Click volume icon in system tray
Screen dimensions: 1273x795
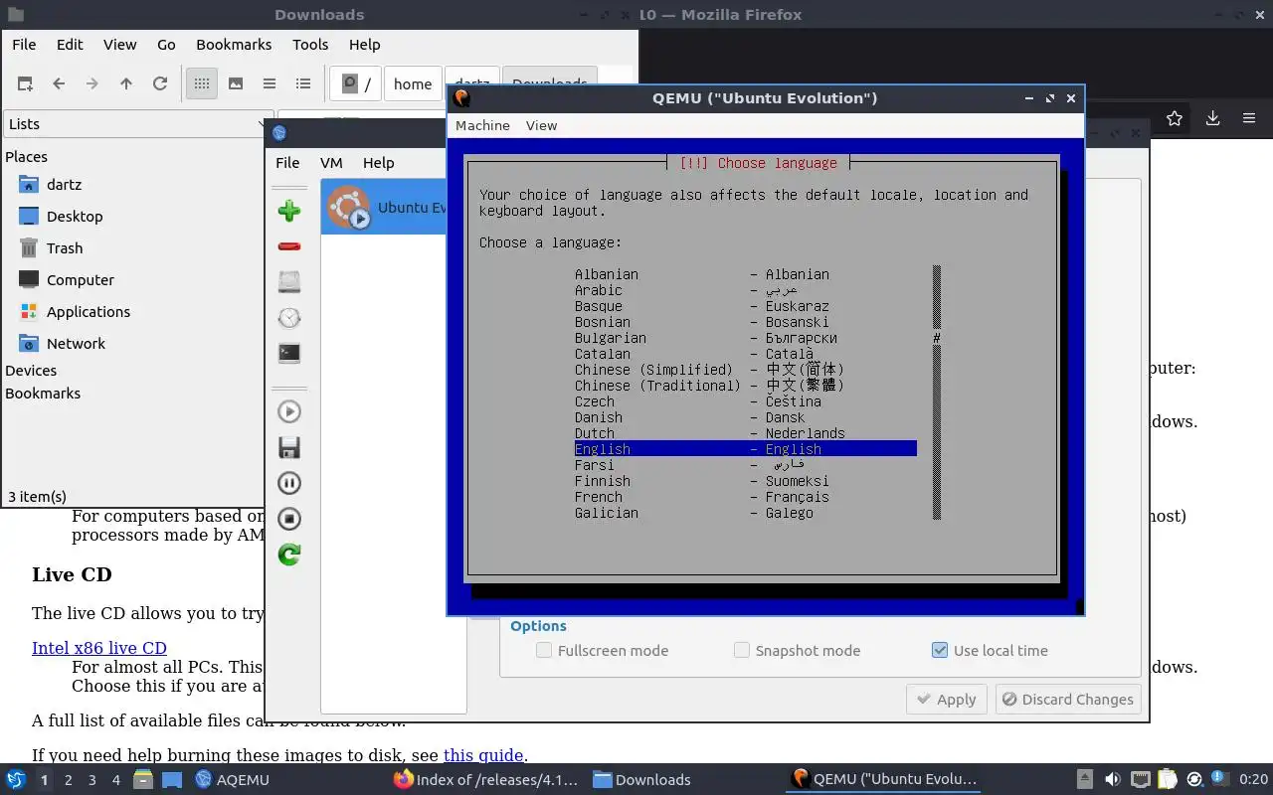click(x=1113, y=780)
